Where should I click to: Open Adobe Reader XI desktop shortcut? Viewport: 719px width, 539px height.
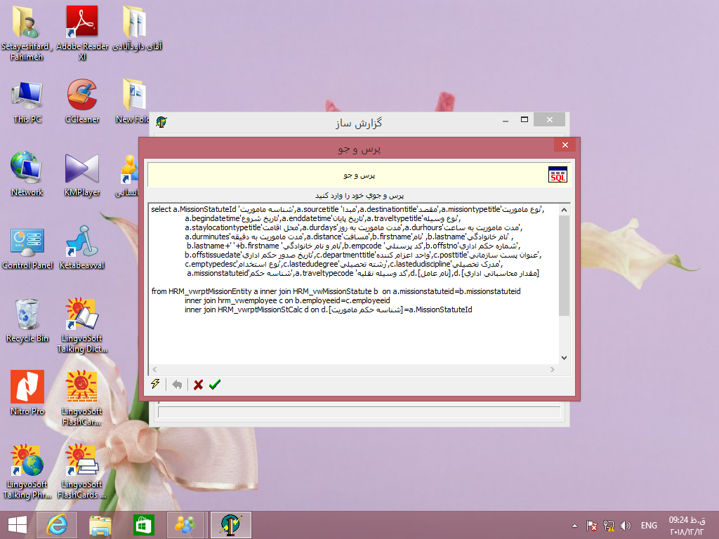[82, 33]
